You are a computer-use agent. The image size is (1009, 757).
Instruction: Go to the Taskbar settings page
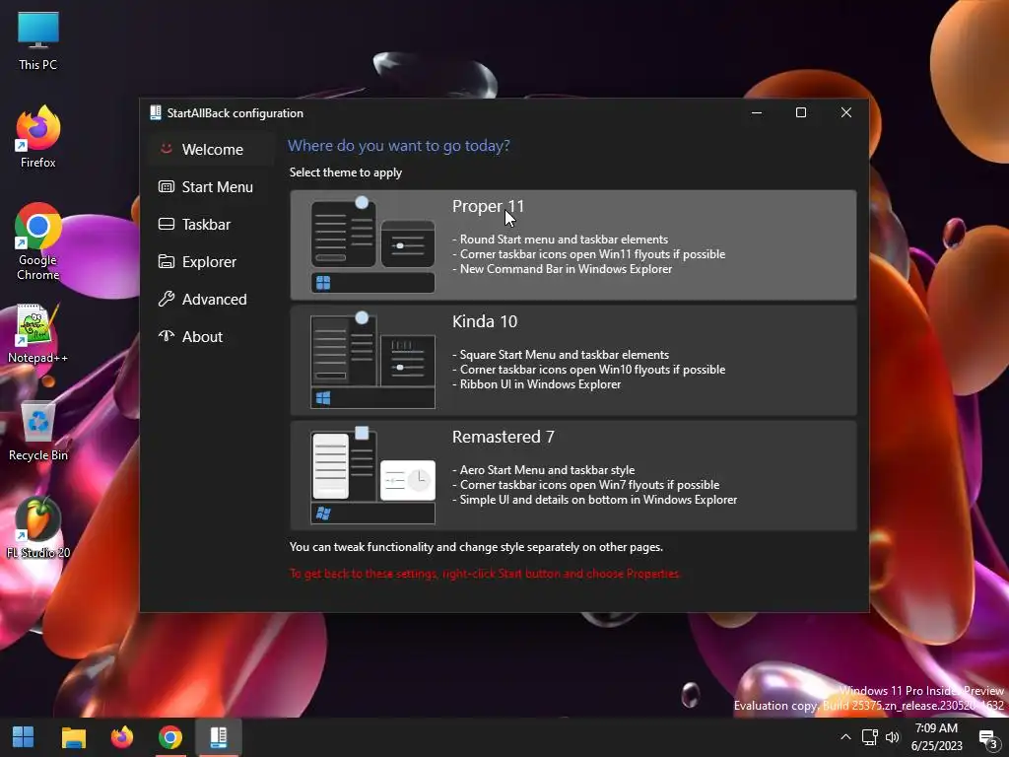pos(211,224)
